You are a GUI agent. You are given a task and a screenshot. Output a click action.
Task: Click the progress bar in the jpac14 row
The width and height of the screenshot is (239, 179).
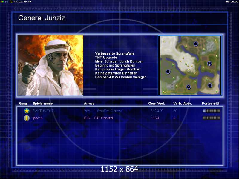point(212,118)
